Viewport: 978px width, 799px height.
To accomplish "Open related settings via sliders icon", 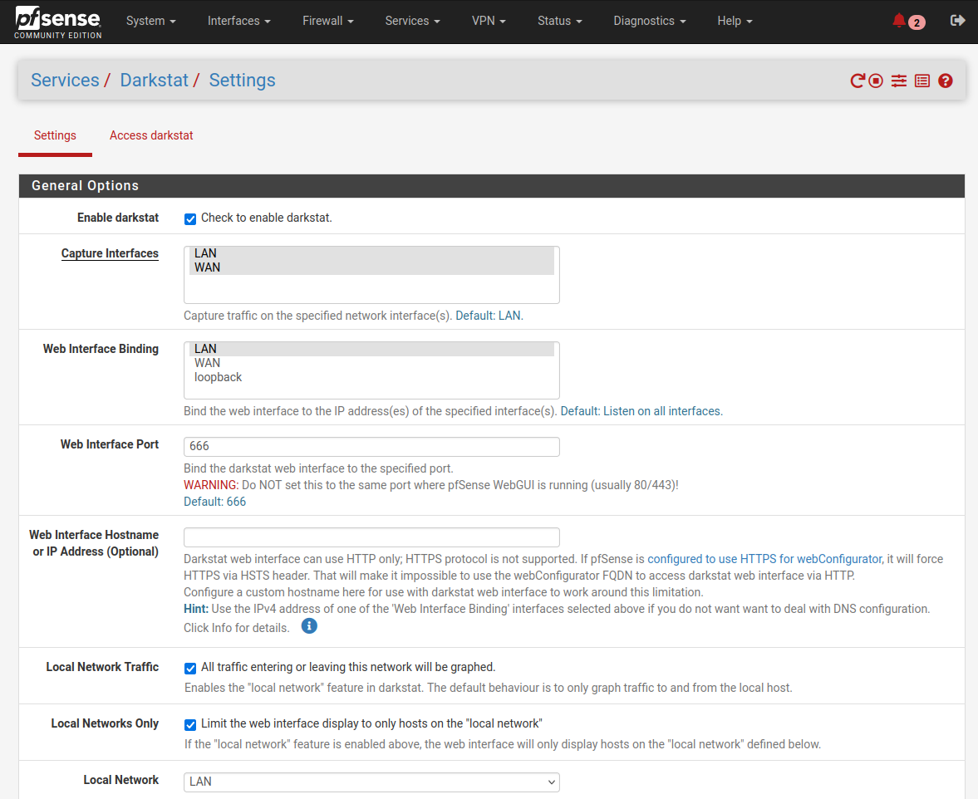I will [x=898, y=80].
